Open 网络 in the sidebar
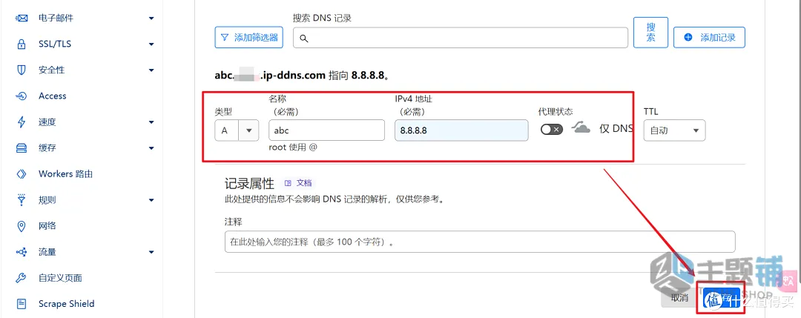The width and height of the screenshot is (801, 318). tap(47, 225)
